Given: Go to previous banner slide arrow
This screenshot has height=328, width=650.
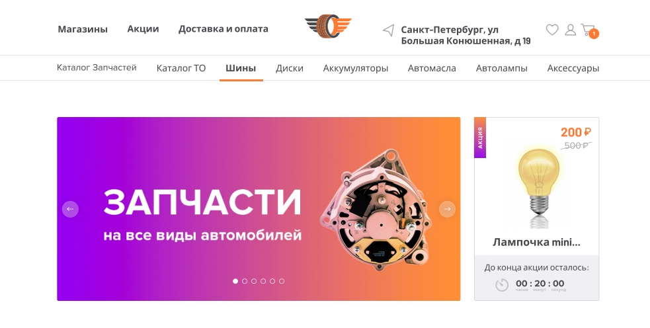Looking at the screenshot, I should [x=70, y=209].
